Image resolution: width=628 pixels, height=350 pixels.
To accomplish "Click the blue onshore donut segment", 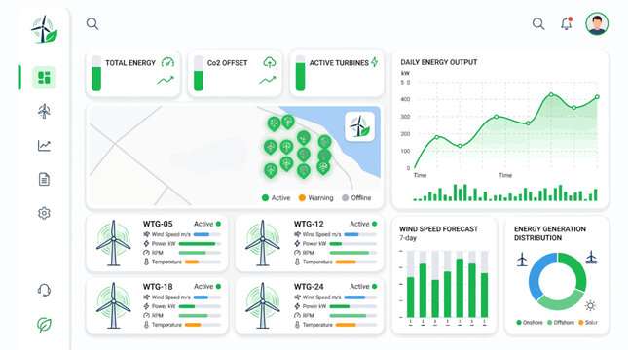I will click(539, 275).
